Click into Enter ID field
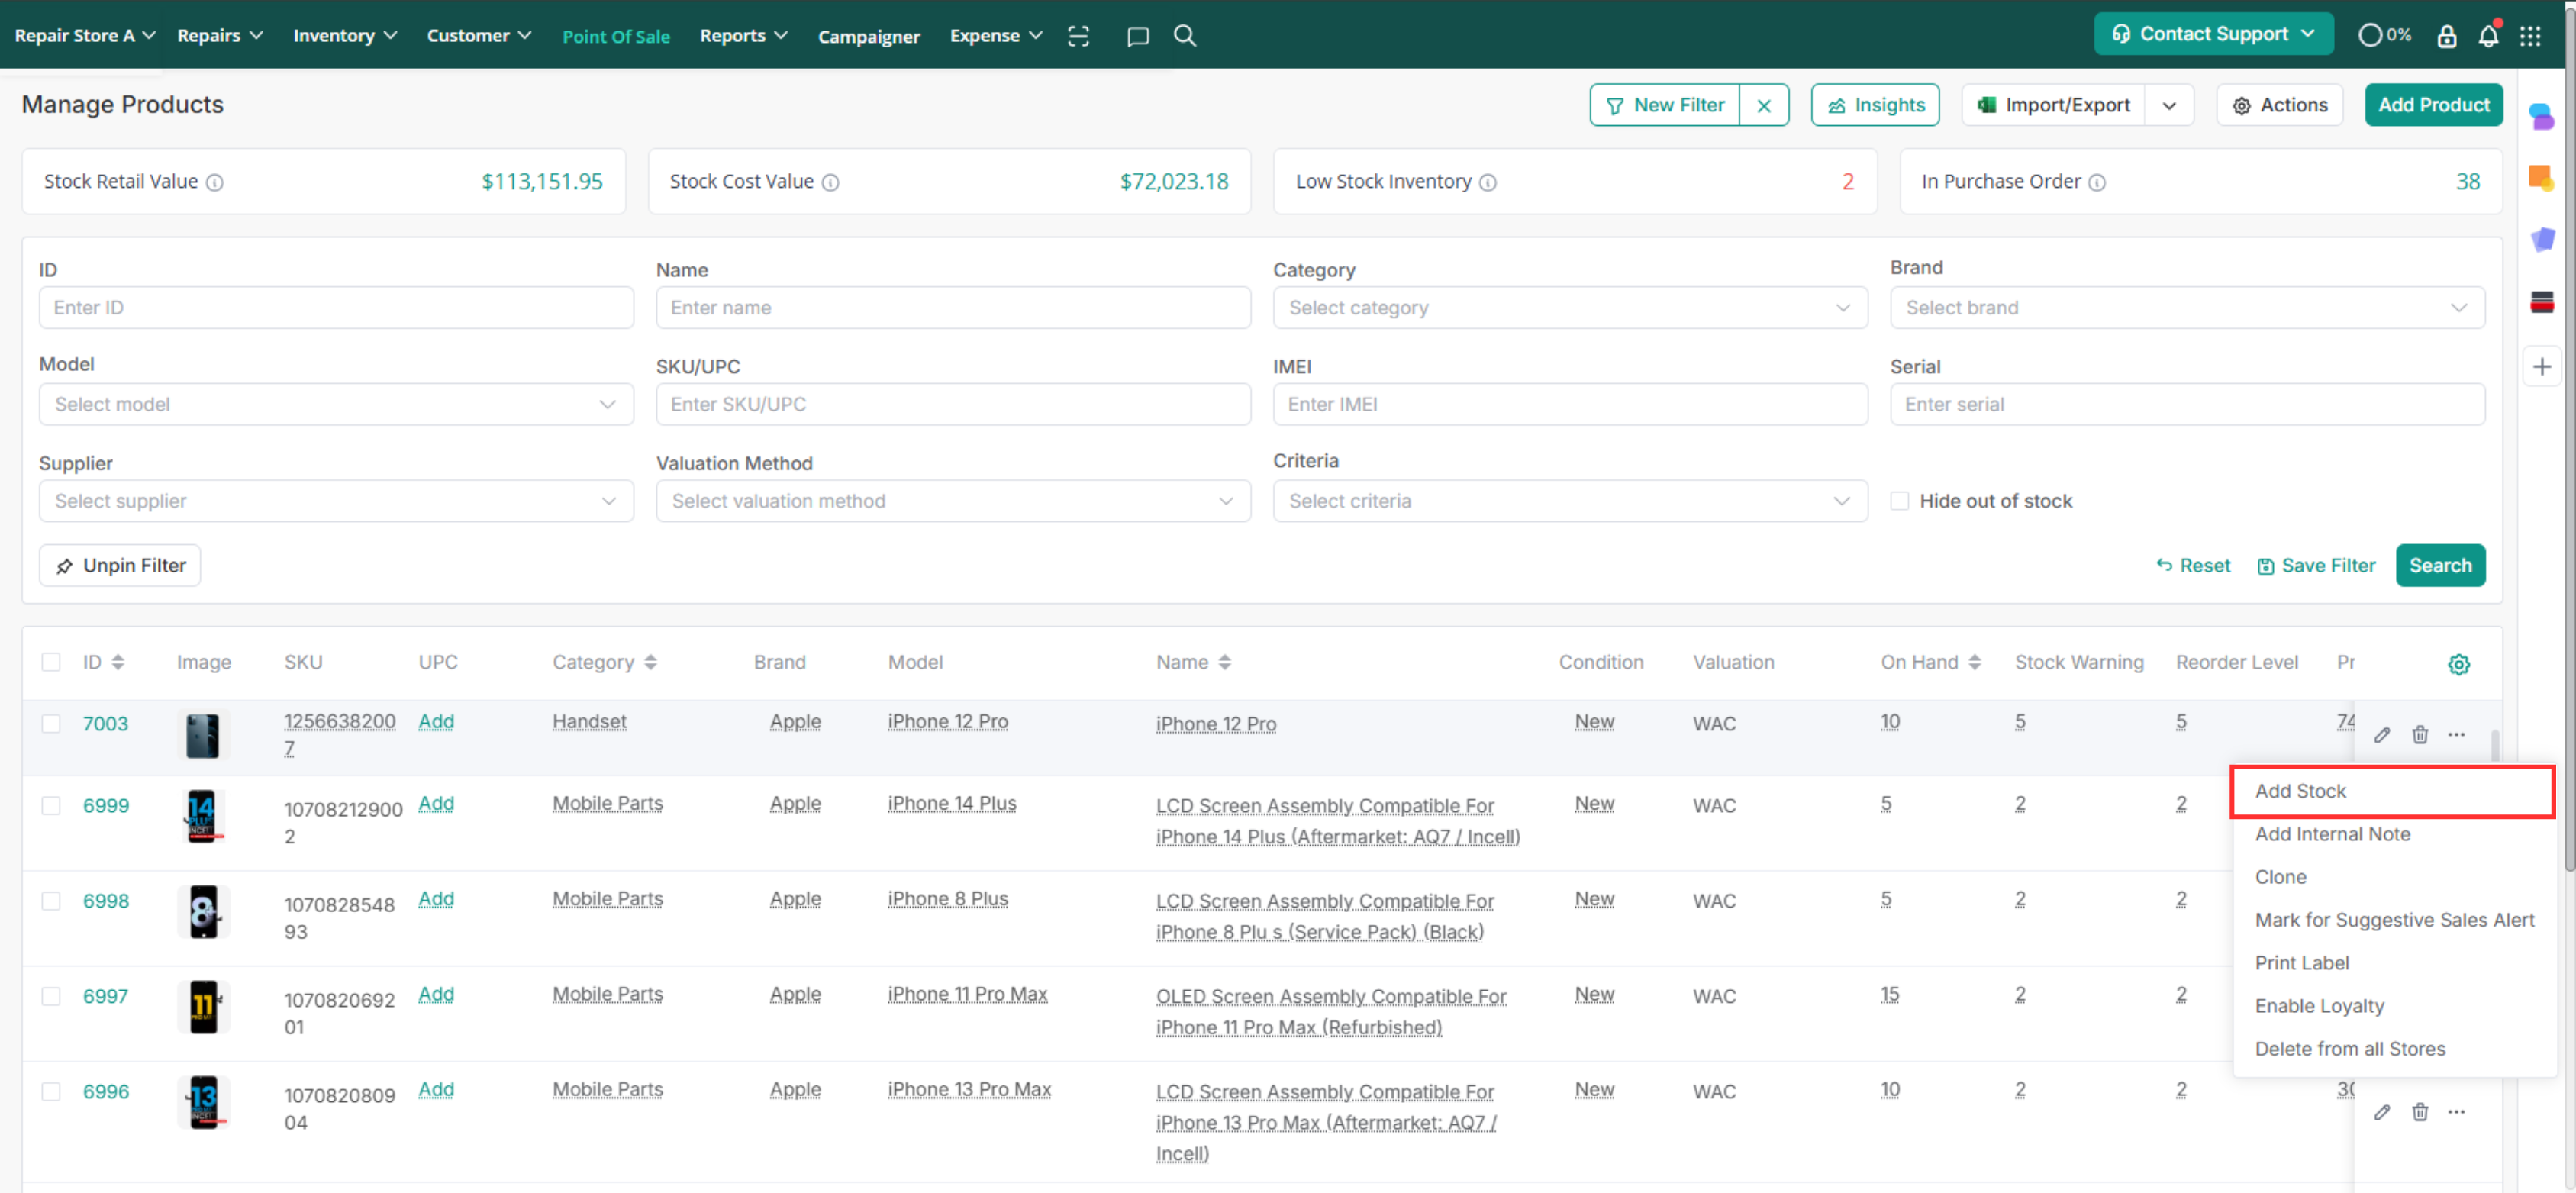The width and height of the screenshot is (2576, 1193). (x=336, y=308)
